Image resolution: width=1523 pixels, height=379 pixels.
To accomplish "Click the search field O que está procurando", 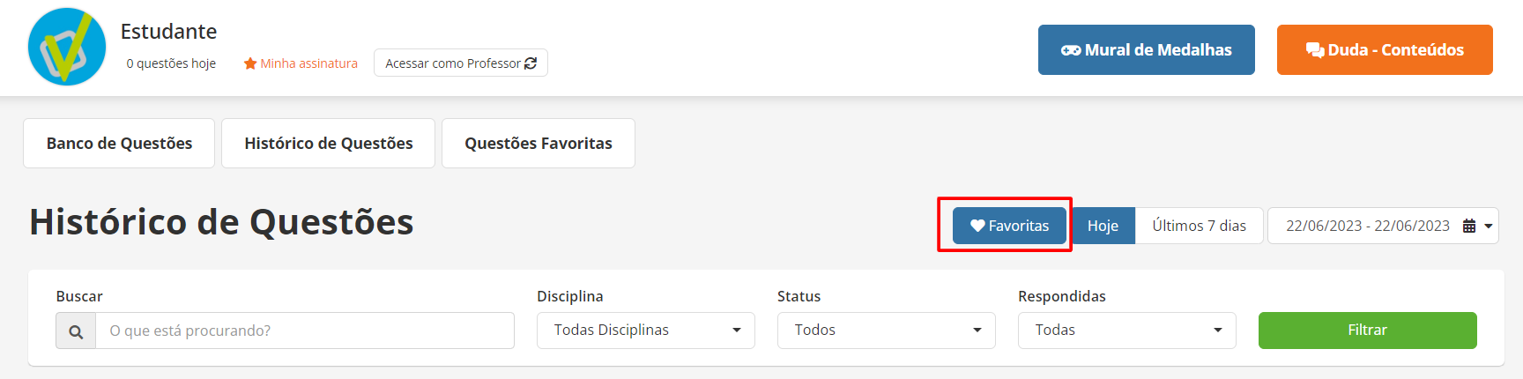I will (x=305, y=331).
